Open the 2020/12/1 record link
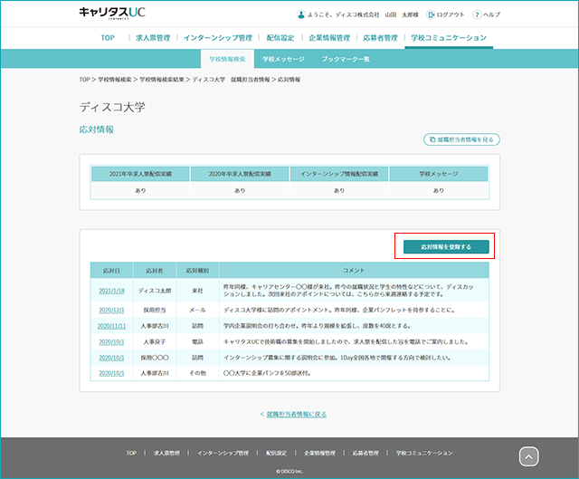The height and width of the screenshot is (479, 579). [x=111, y=310]
